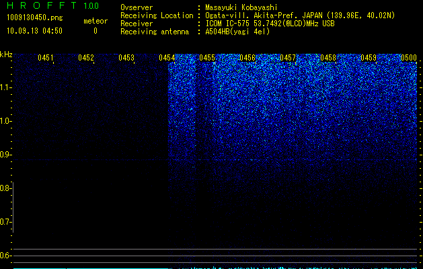Click the ICOM IC-575 53.7492 MHz receiver text

click(x=270, y=24)
